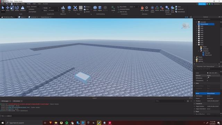
Task: Click the Color part button in ribbon
Action: pos(81,8)
